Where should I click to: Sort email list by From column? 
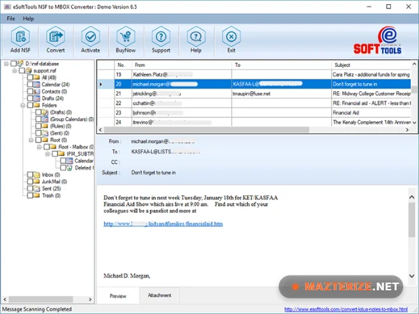(182, 65)
